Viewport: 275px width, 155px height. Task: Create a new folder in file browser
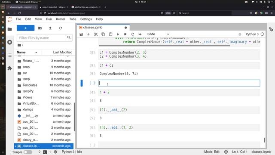(40, 28)
